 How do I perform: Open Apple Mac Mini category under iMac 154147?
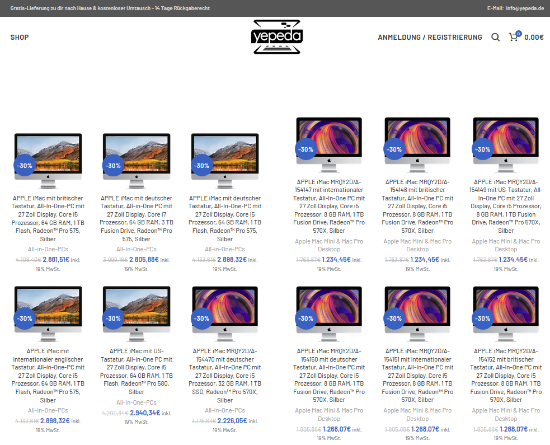pos(329,245)
